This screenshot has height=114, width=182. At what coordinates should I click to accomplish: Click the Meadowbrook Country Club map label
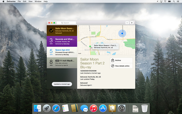[131, 45]
